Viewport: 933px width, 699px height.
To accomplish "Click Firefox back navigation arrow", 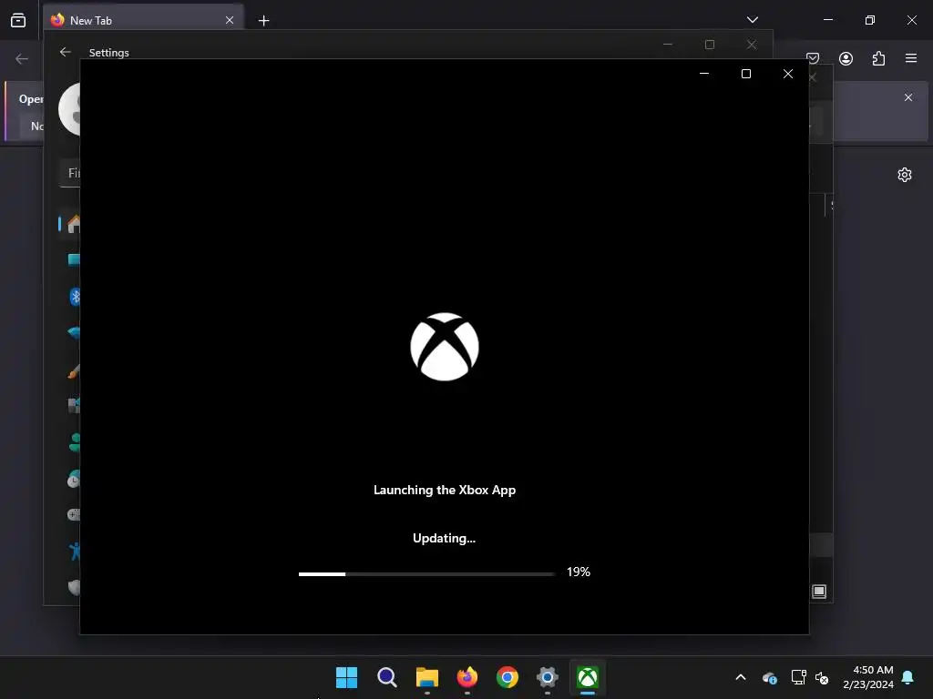I will [22, 59].
